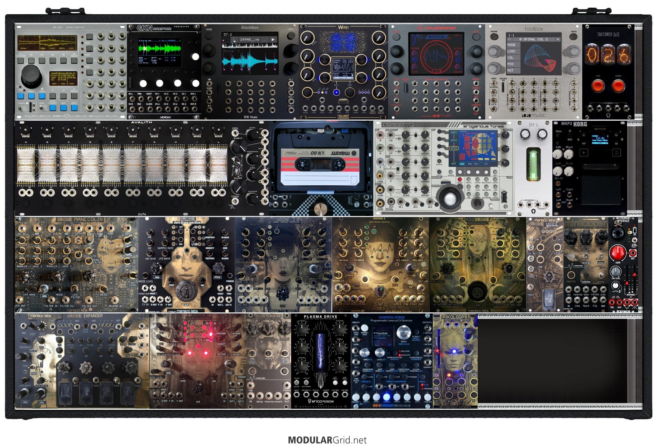655x448 pixels.
Task: Select EFX2 node on Structure screen
Action: click(453, 148)
